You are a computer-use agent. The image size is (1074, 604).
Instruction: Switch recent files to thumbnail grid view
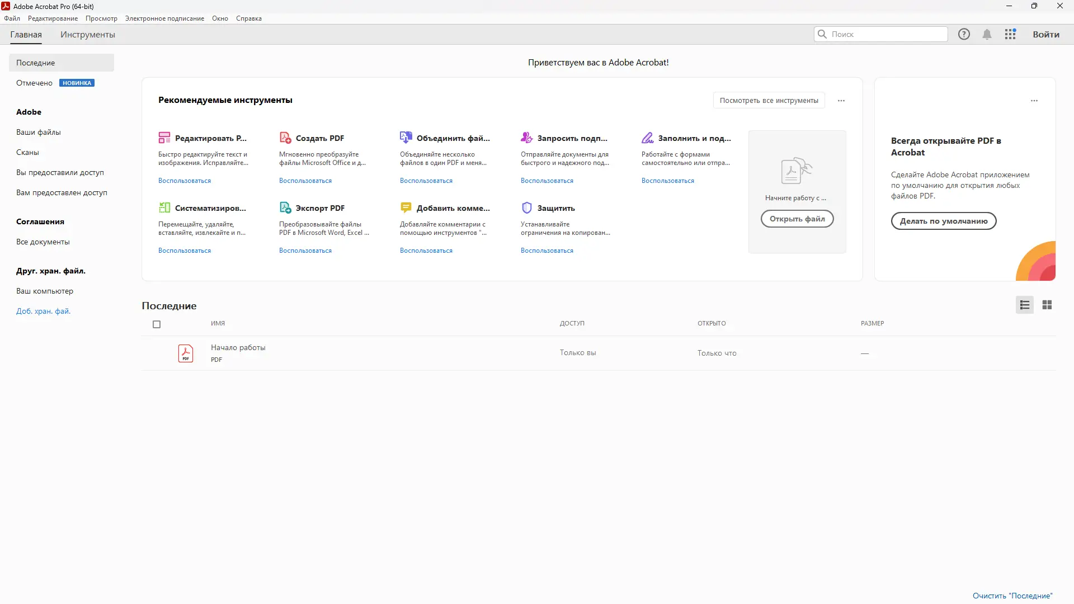pos(1047,305)
